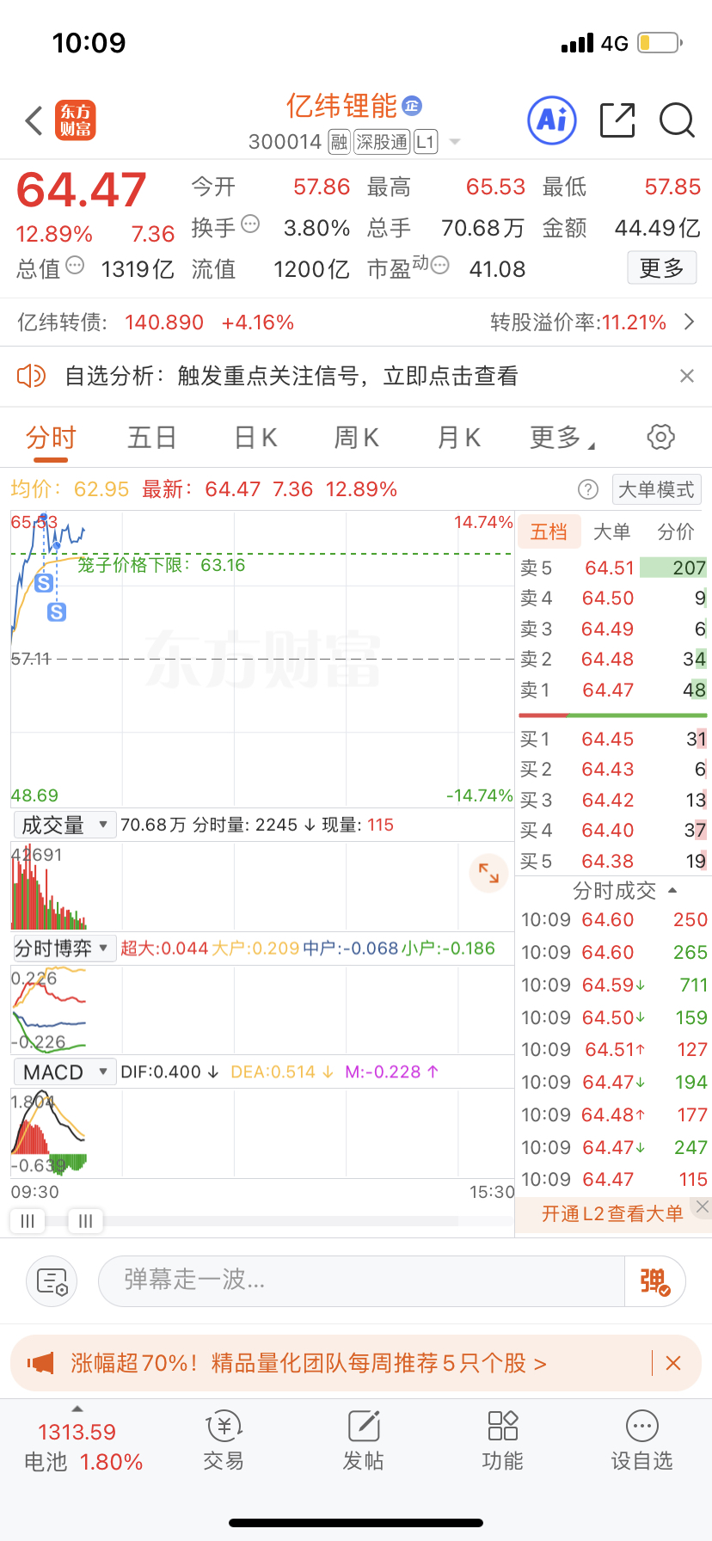Tap the 融 margin tag
Image resolution: width=712 pixels, height=1541 pixels.
click(x=339, y=142)
